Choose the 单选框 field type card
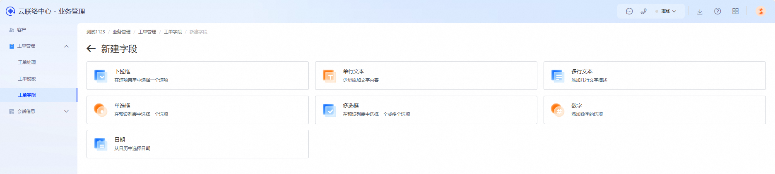Image resolution: width=775 pixels, height=174 pixels. click(197, 110)
